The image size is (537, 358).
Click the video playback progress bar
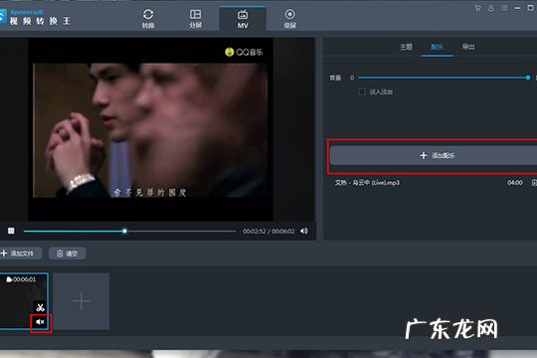(x=129, y=232)
